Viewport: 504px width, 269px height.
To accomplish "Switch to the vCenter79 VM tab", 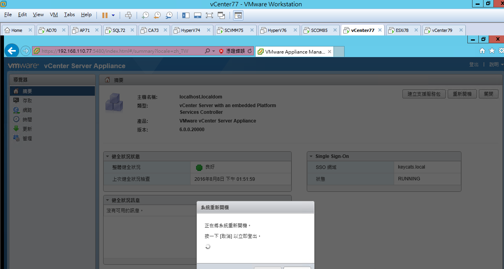I will 444,30.
